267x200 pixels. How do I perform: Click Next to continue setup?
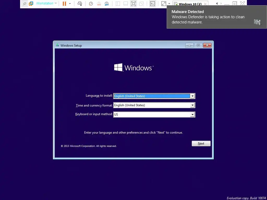(x=201, y=143)
